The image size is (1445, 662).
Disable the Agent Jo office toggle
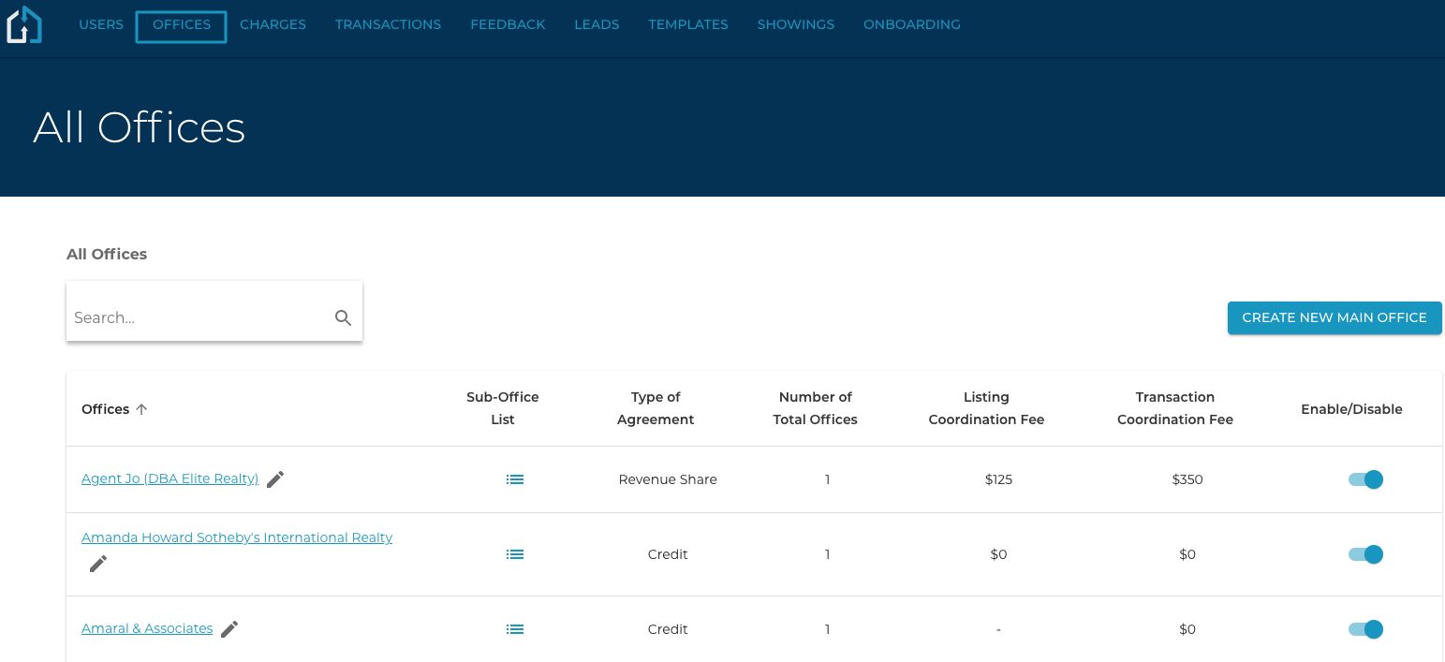(x=1365, y=479)
